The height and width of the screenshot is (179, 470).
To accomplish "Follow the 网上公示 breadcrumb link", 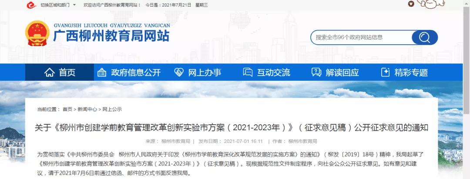I will (112, 109).
